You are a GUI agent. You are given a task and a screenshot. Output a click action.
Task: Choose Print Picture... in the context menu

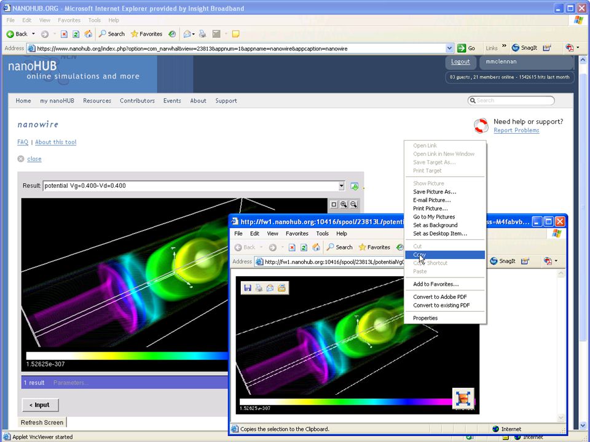[445, 209]
